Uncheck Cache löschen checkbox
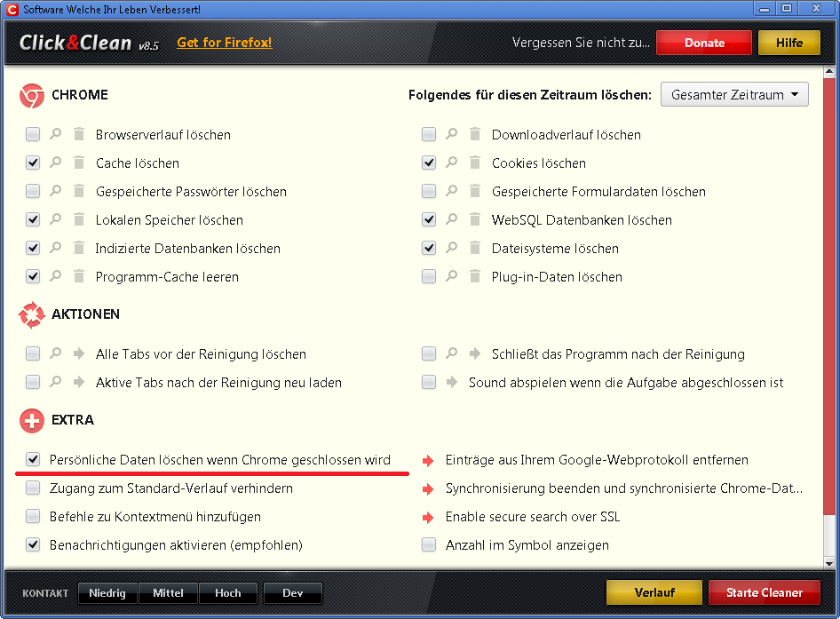The width and height of the screenshot is (840, 619). 33,163
